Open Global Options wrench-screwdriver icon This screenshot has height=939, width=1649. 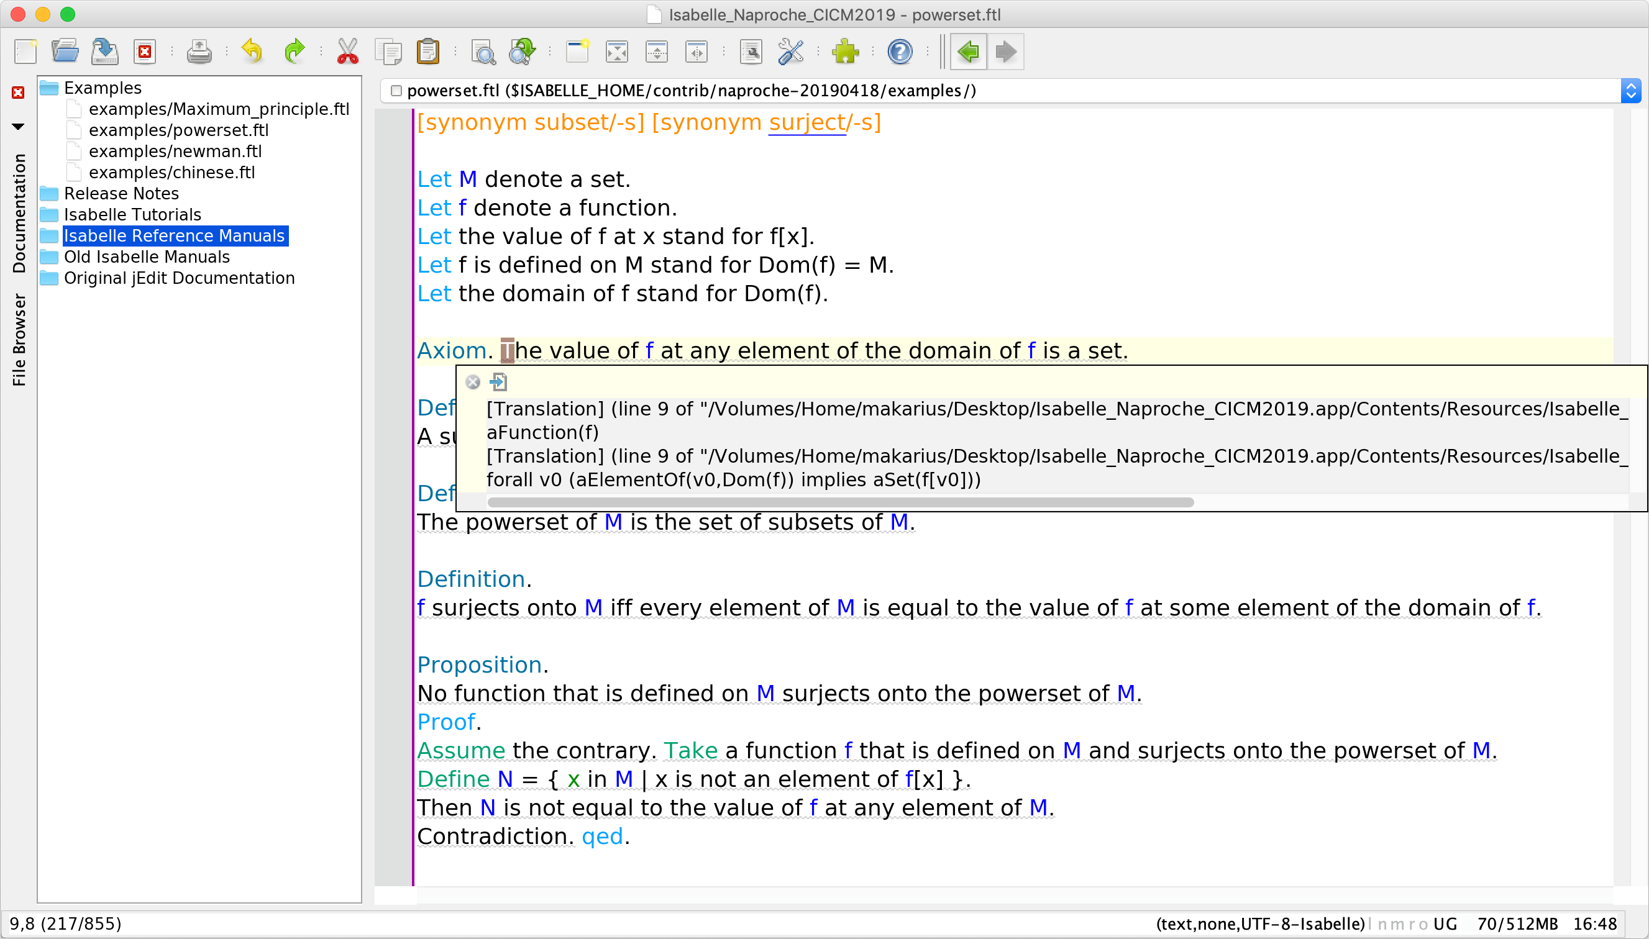point(790,51)
